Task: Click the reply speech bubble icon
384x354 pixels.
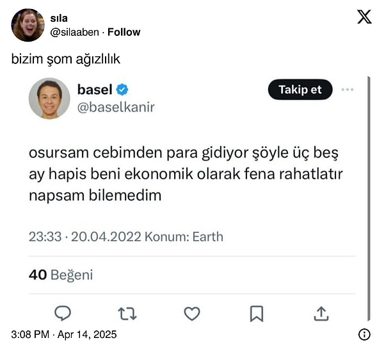Action: pos(62,313)
